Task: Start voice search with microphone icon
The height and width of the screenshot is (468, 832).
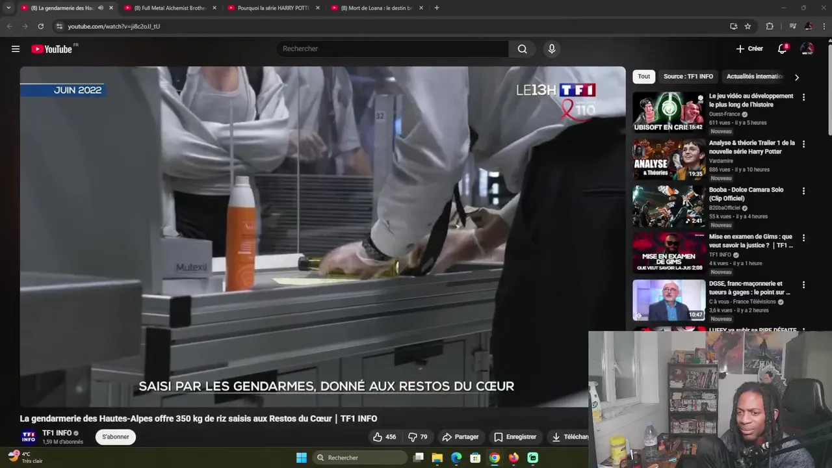Action: point(552,49)
